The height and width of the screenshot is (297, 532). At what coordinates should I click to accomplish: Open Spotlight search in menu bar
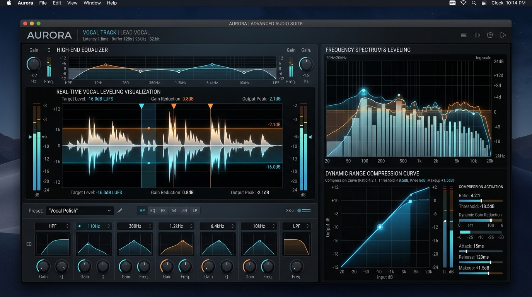474,3
